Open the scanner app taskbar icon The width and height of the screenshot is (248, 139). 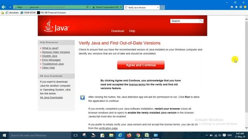pyautogui.click(x=93, y=136)
